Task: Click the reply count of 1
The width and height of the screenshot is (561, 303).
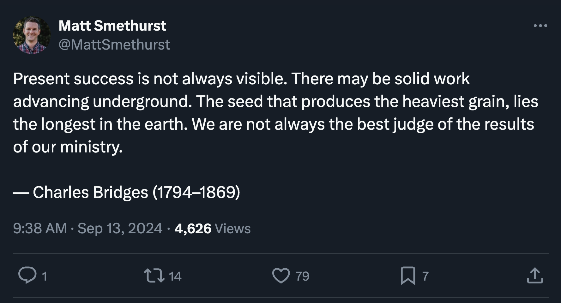Action: click(45, 276)
